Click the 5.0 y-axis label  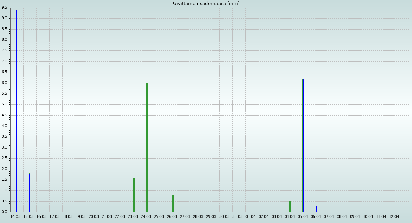(x=4, y=104)
